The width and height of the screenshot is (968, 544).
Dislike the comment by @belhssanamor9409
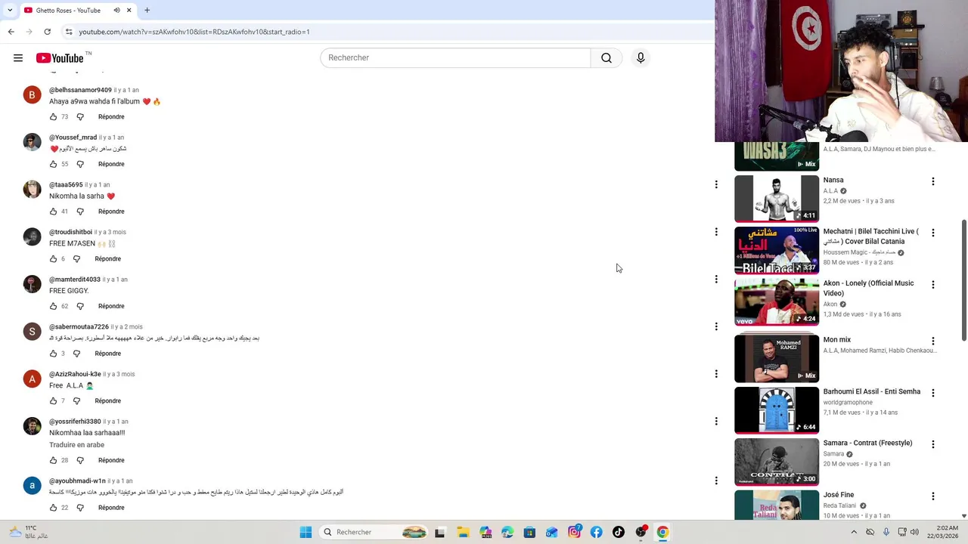(80, 117)
